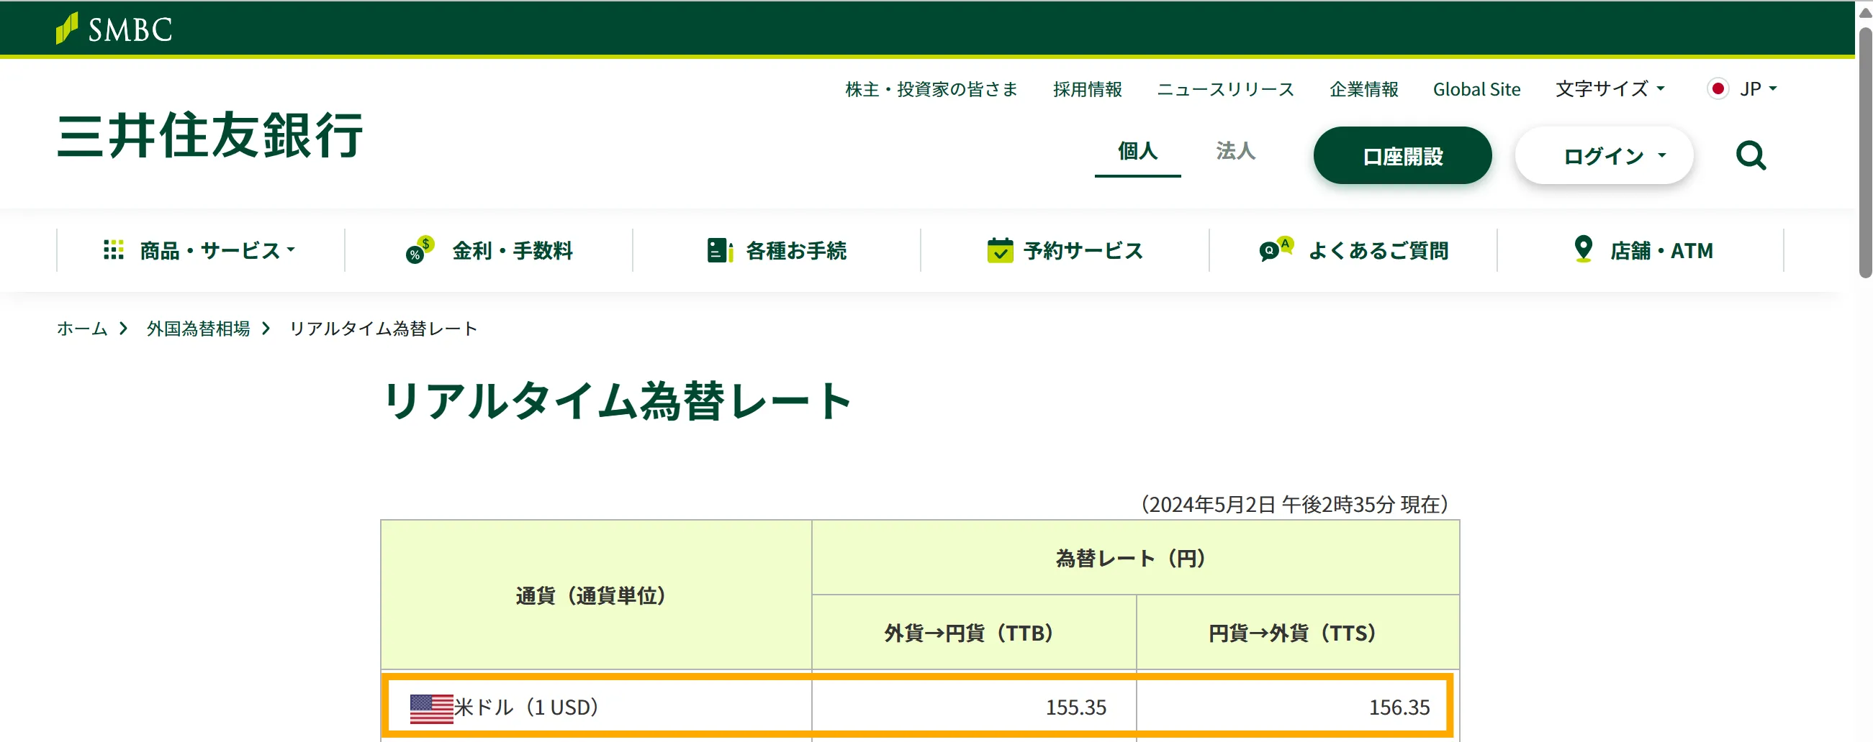Viewport: 1873px width, 742px height.
Task: Click the TTB value 155.35
Action: [x=1075, y=708]
